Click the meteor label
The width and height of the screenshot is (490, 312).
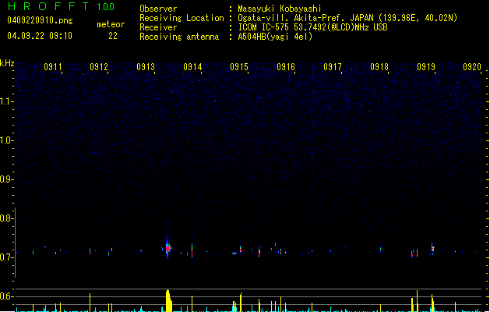[111, 24]
